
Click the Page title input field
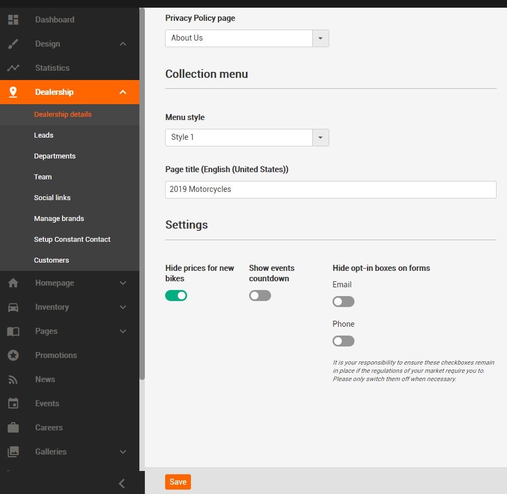click(x=330, y=189)
